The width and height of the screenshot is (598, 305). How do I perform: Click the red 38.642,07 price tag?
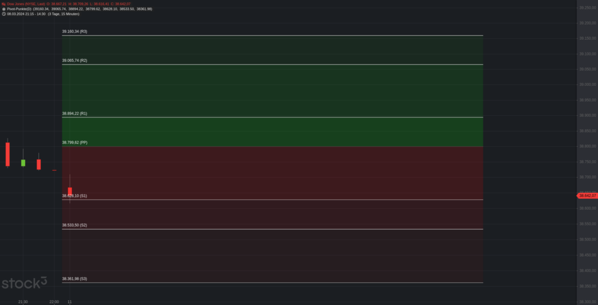[587, 195]
